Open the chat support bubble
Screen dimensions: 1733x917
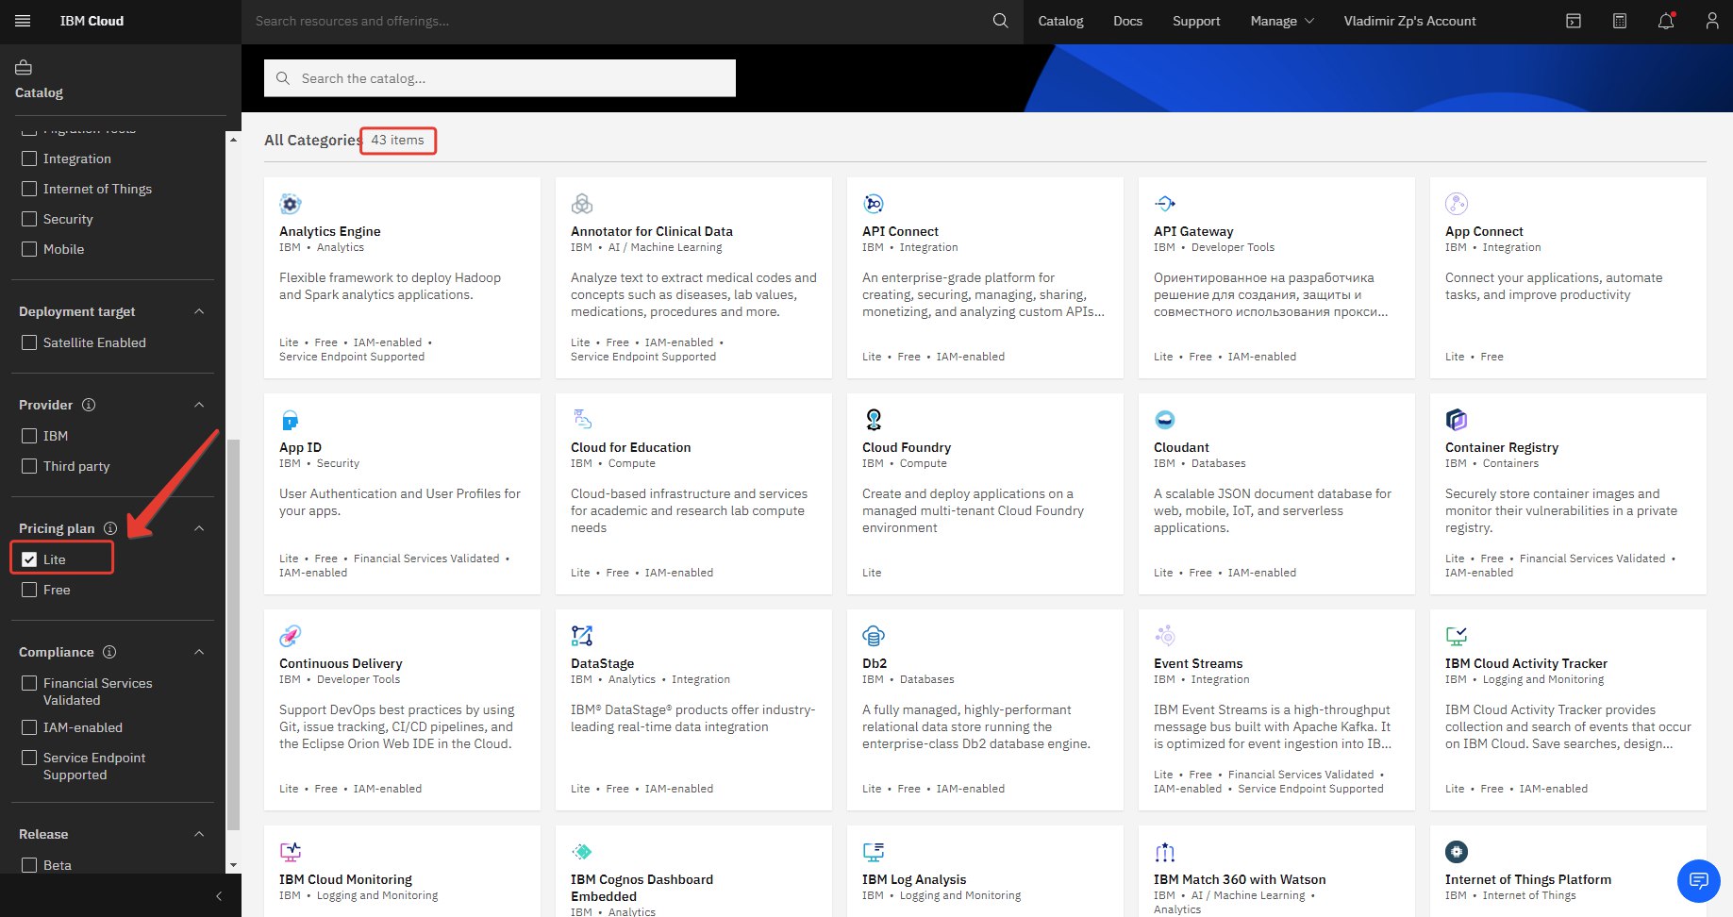(1699, 881)
